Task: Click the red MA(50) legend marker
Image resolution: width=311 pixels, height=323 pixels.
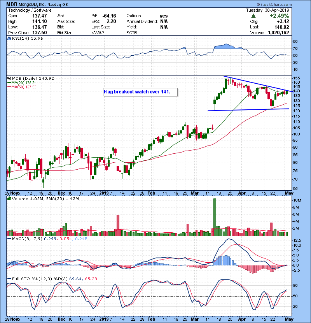Action: pos(9,88)
